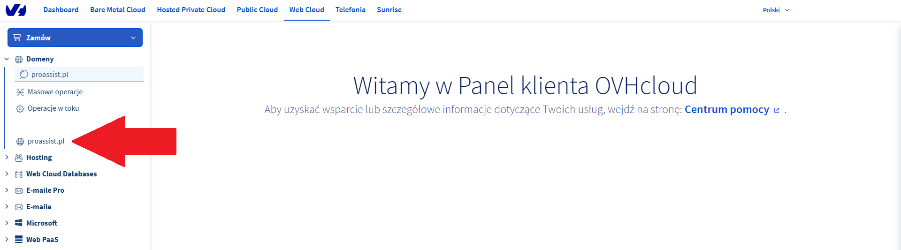The image size is (901, 250).
Task: Click the shopping cart icon on Zamów
Action: (17, 38)
